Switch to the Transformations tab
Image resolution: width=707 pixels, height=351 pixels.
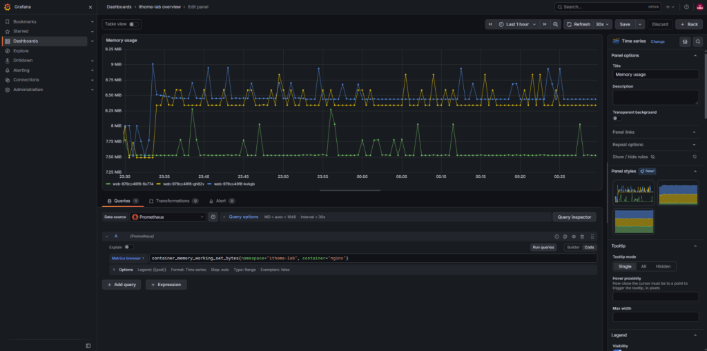pyautogui.click(x=173, y=201)
